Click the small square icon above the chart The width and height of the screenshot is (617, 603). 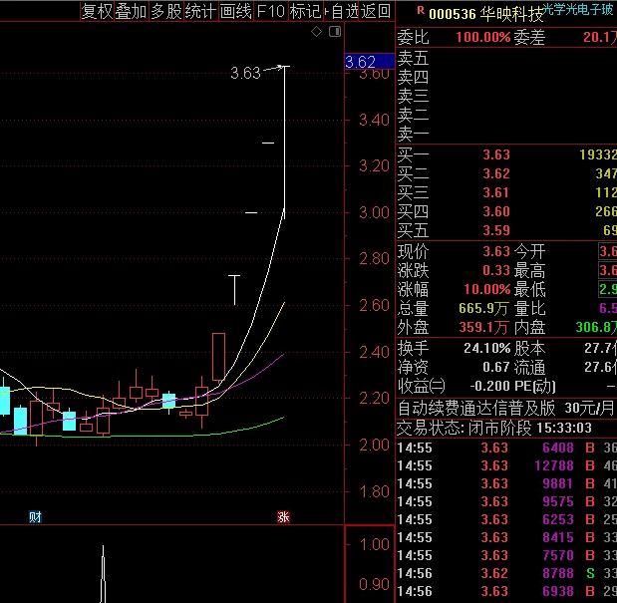pos(333,32)
